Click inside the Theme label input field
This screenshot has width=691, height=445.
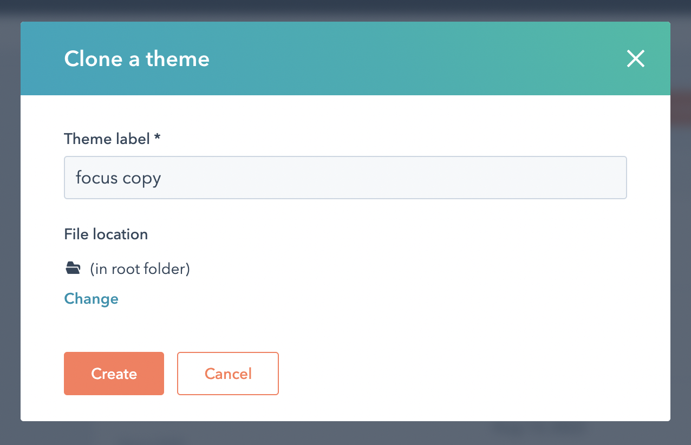(x=345, y=178)
